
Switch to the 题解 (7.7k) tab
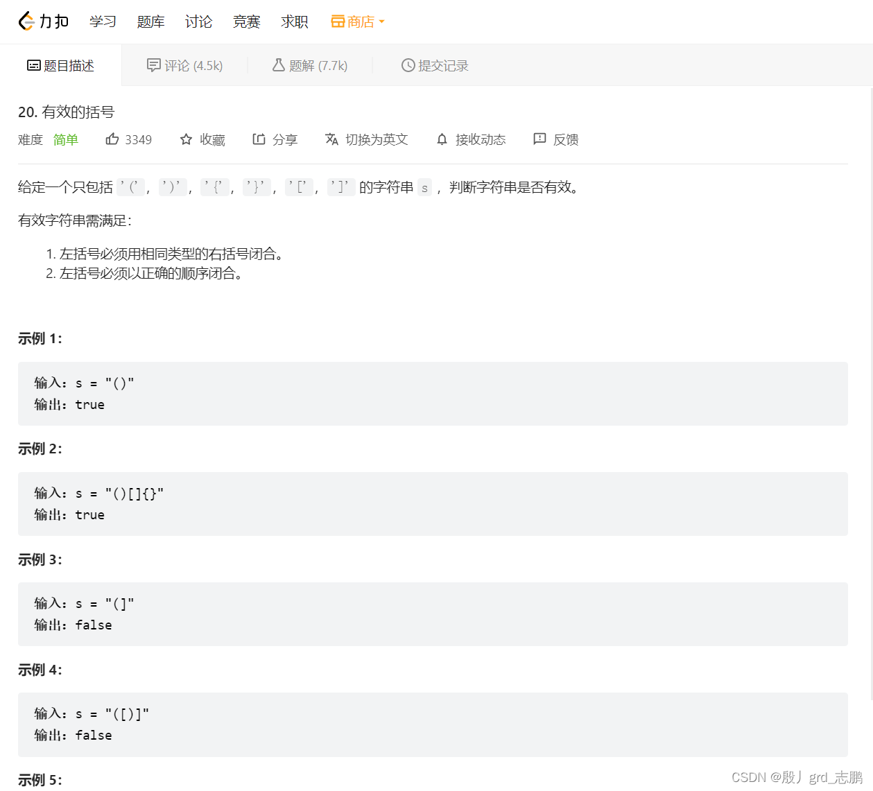(309, 65)
